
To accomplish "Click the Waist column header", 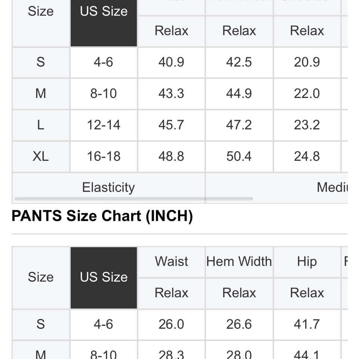I will point(171,261).
